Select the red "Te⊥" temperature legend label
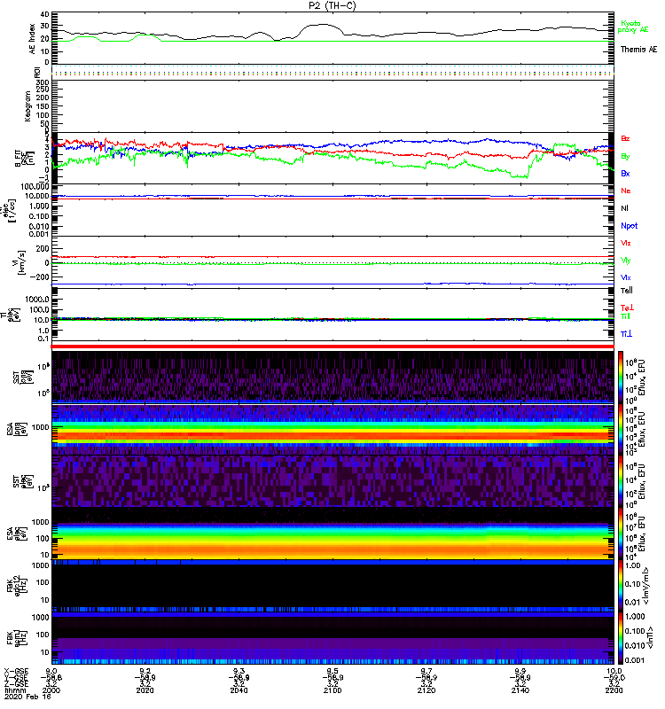This screenshot has width=665, height=709. pyautogui.click(x=626, y=308)
